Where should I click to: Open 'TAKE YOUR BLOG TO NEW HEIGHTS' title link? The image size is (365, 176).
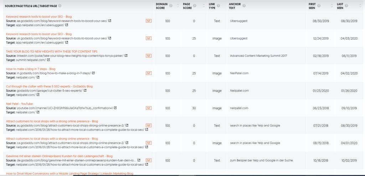(52, 51)
